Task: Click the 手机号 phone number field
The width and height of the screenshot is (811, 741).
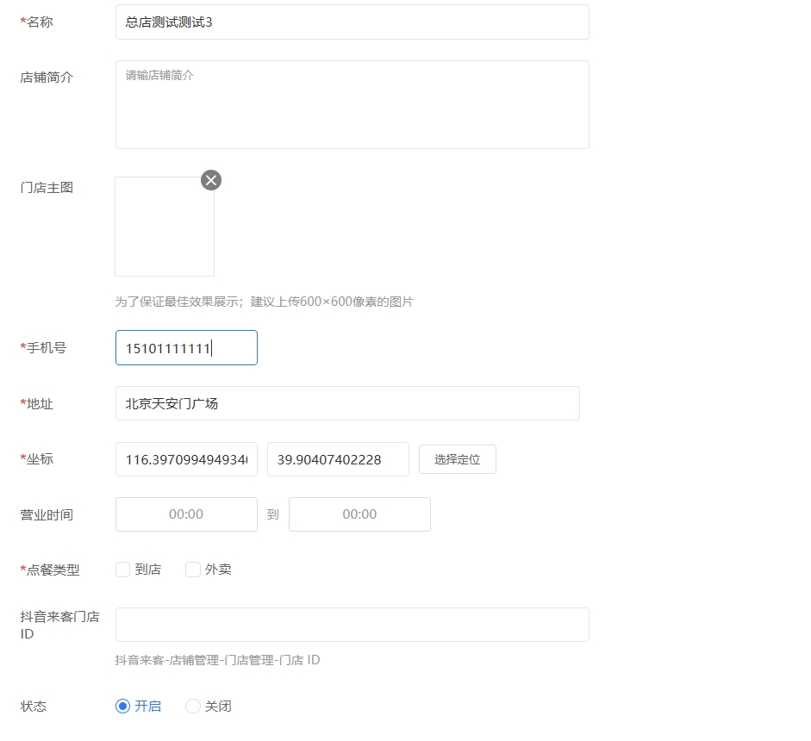Action: click(186, 347)
